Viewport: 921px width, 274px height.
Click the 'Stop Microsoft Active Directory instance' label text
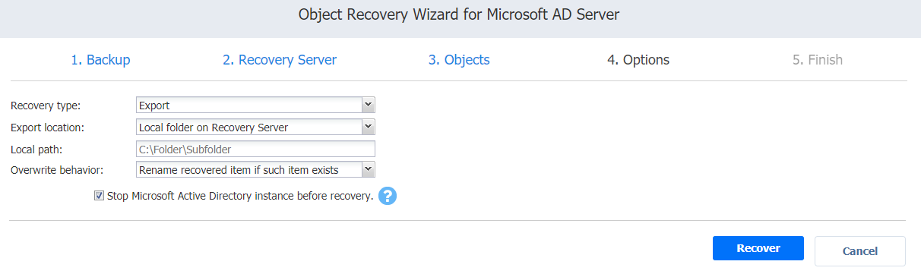[240, 196]
